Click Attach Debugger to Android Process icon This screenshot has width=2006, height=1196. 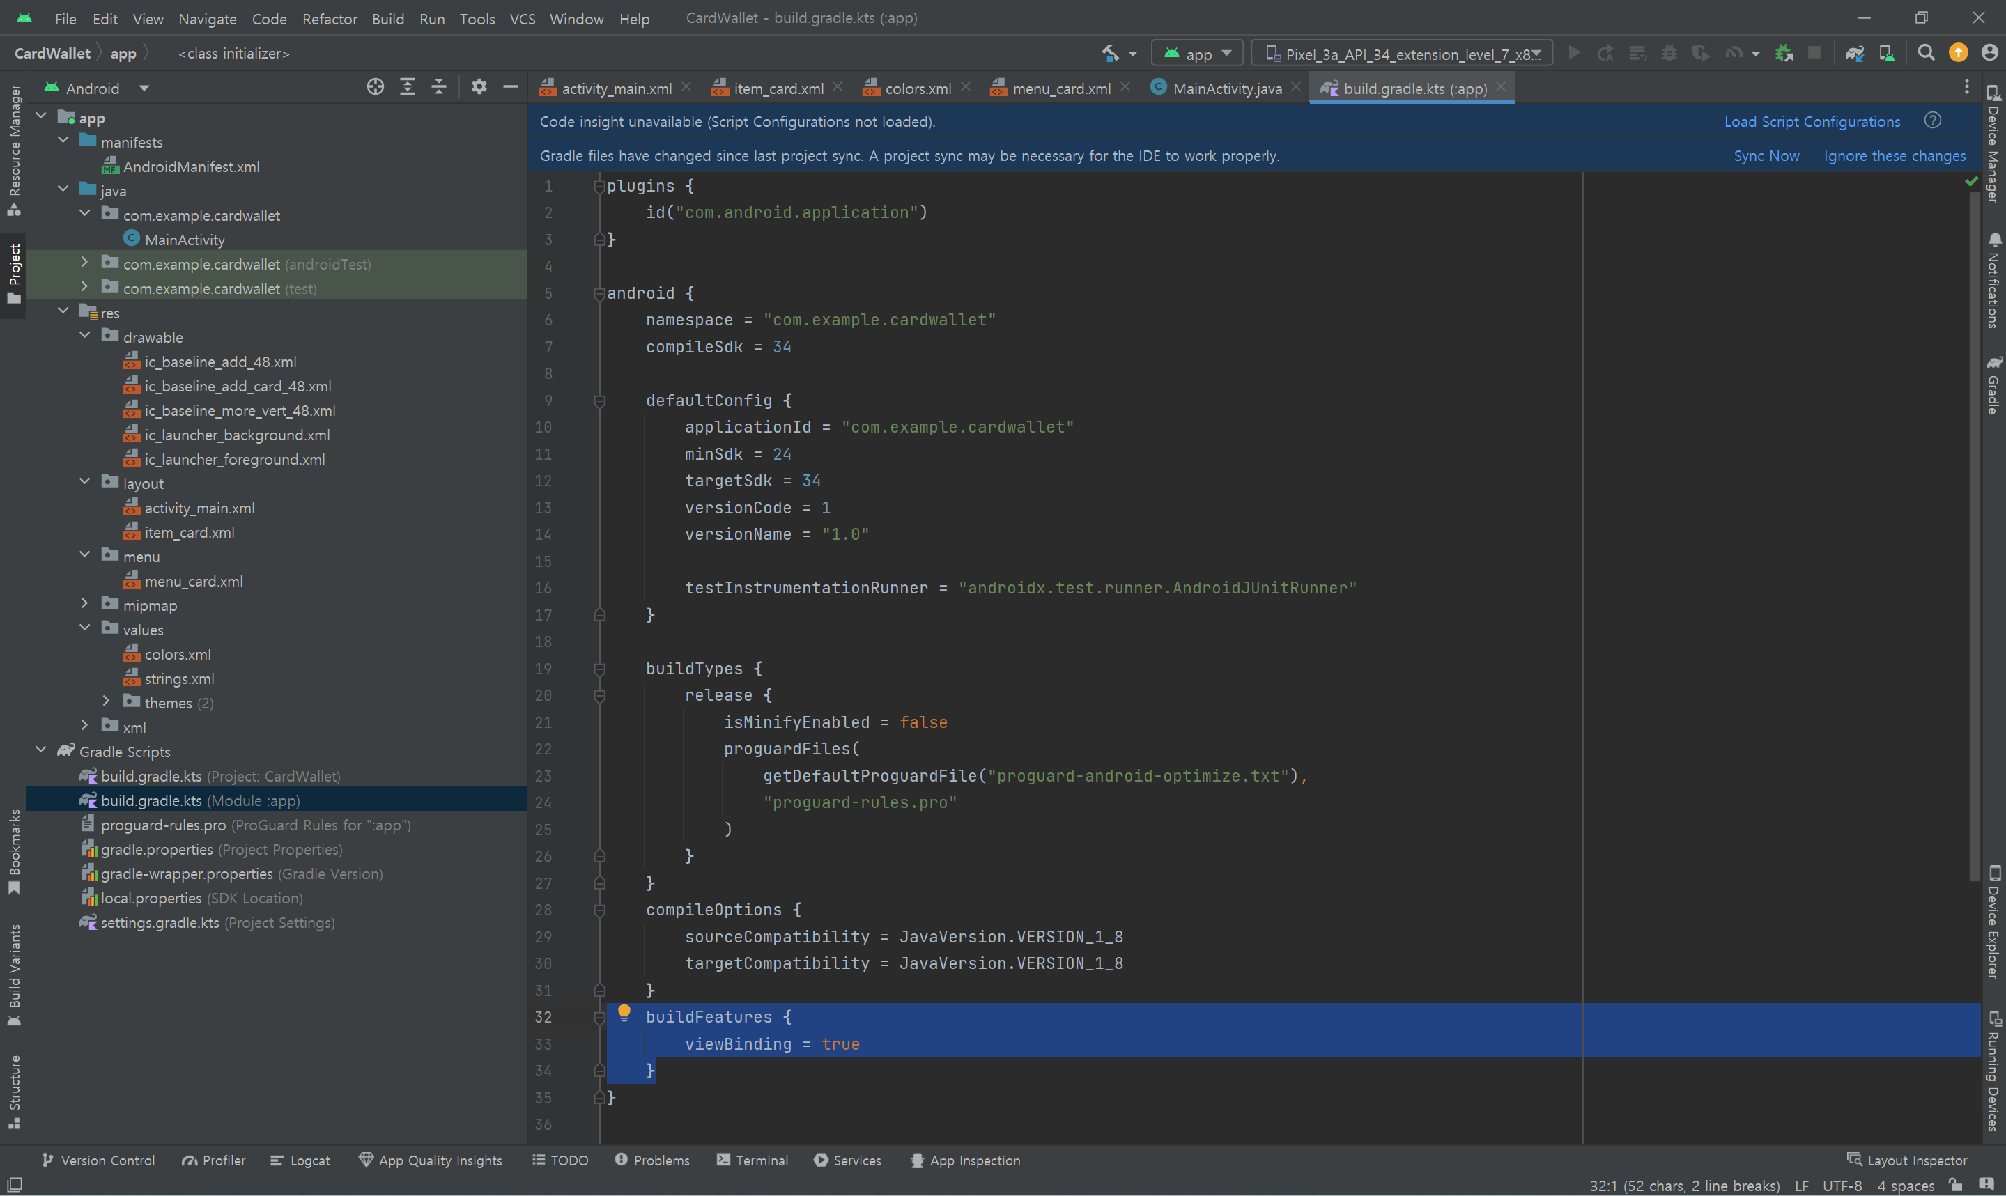click(x=1783, y=53)
